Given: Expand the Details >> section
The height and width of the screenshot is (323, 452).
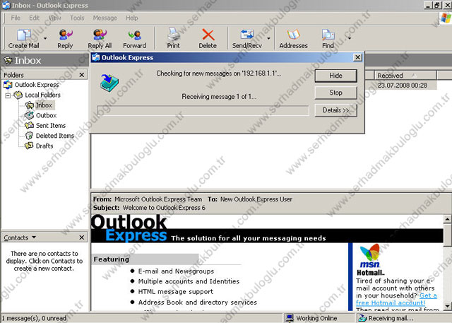Looking at the screenshot, I should click(336, 110).
